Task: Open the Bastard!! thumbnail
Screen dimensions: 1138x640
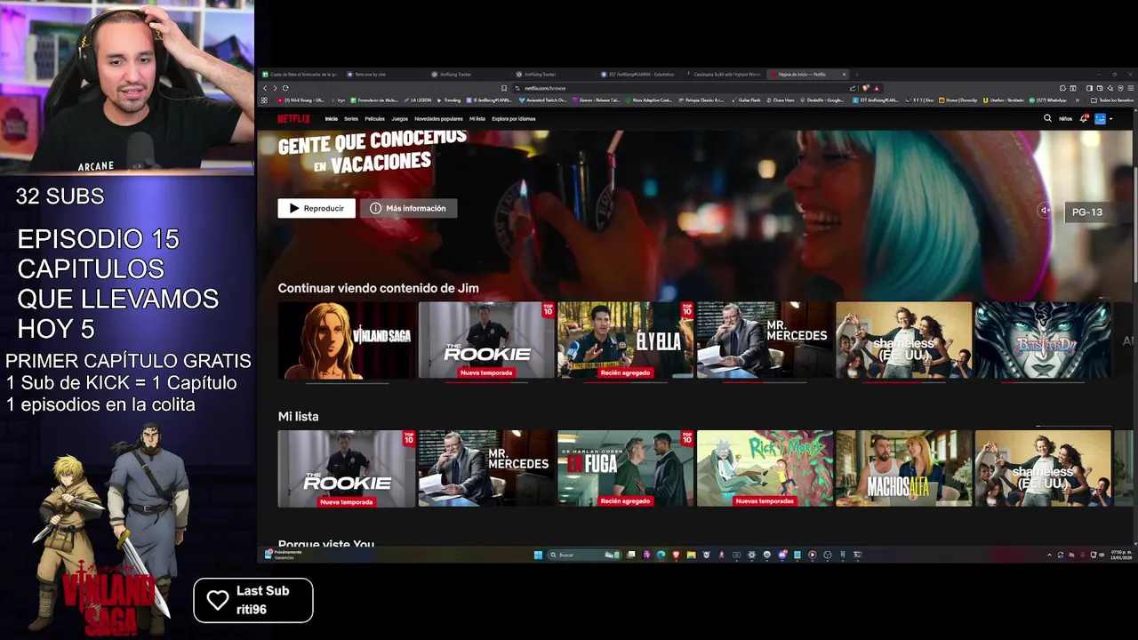Action: click(1043, 340)
